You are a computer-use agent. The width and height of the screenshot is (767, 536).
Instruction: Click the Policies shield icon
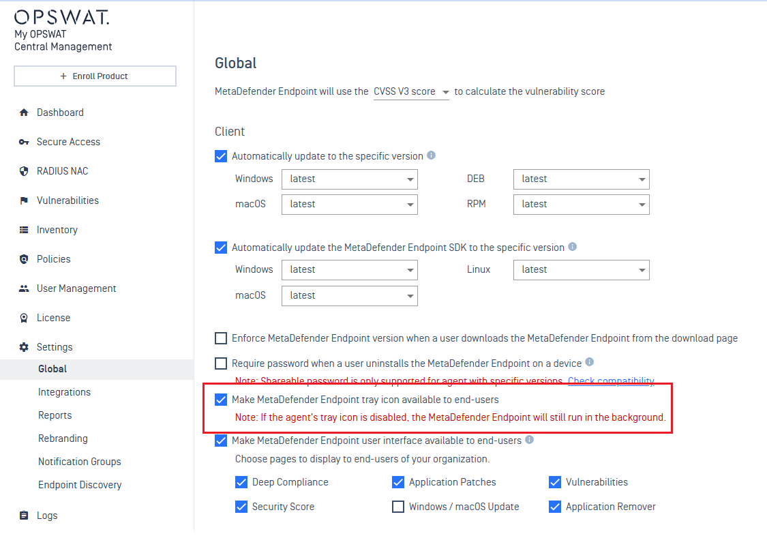(x=23, y=259)
